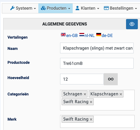
Task: Click the German flag icon
Action: [99, 35]
